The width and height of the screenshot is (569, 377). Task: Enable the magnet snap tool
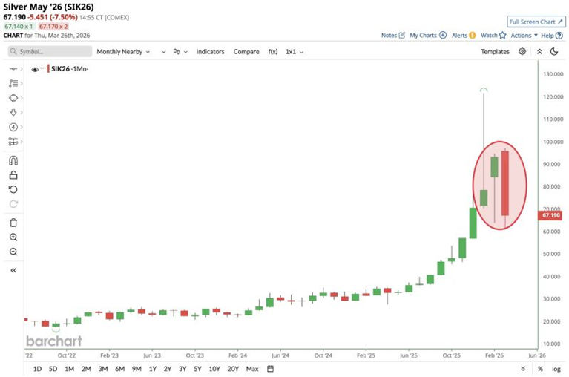13,160
